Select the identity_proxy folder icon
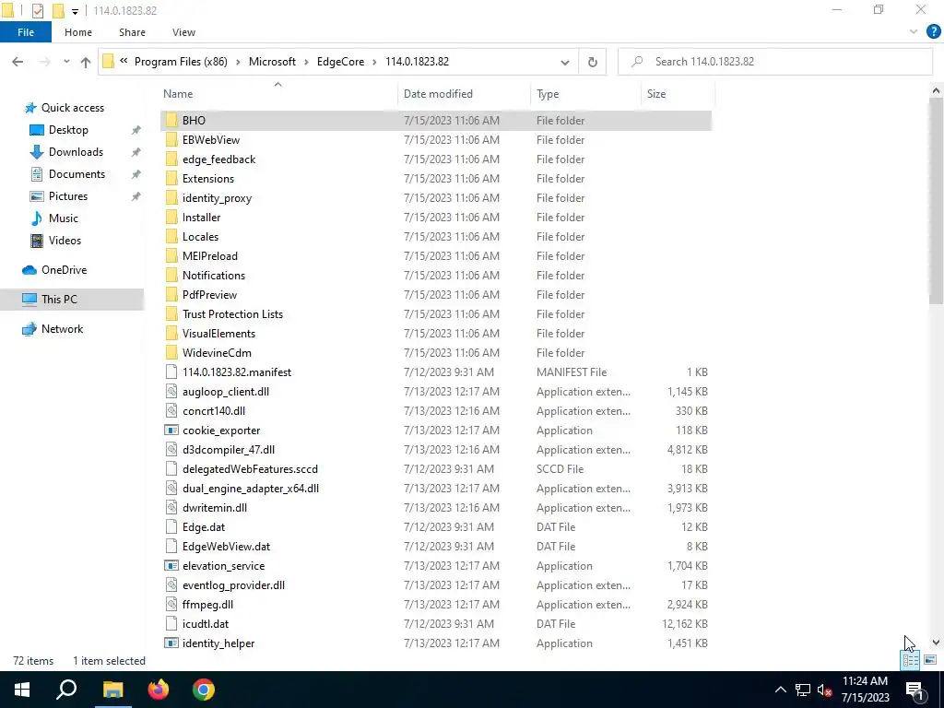944x708 pixels. [171, 198]
